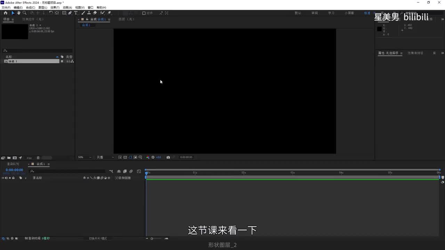Viewport: 445px width, 250px height.
Task: Open the timeline 合成1 tab menu
Action: (x=49, y=164)
